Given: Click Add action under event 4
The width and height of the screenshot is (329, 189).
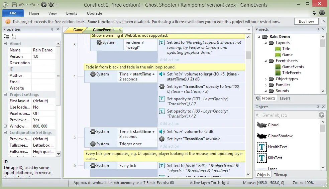Looking at the screenshot, I should click(170, 124).
